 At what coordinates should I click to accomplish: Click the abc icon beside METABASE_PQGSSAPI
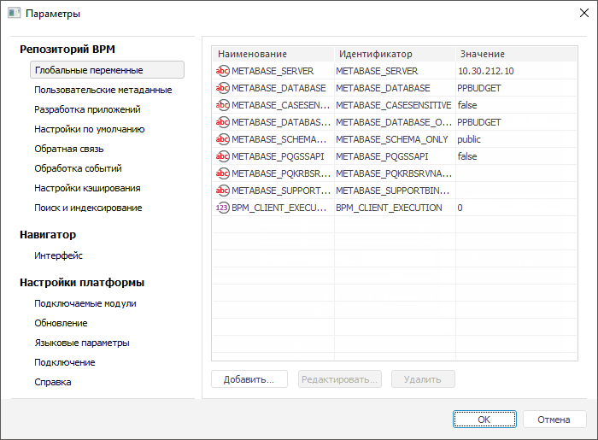[x=223, y=156]
